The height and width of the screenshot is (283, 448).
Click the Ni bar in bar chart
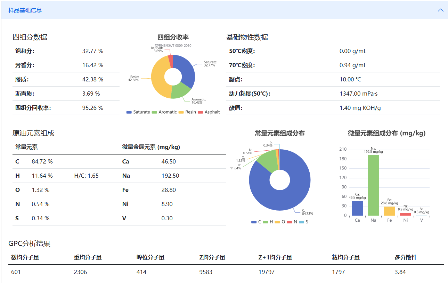(x=405, y=214)
